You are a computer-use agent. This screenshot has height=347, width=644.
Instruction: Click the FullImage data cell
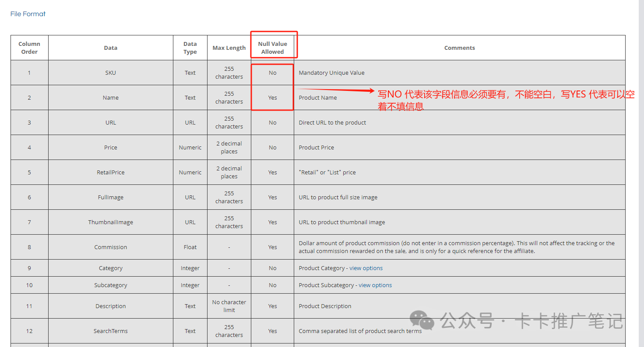[111, 197]
